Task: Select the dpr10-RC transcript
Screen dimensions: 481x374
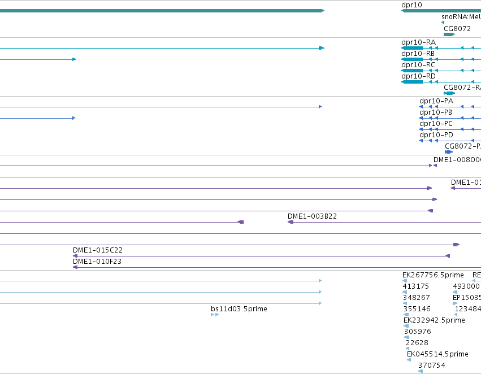Action: click(441, 71)
